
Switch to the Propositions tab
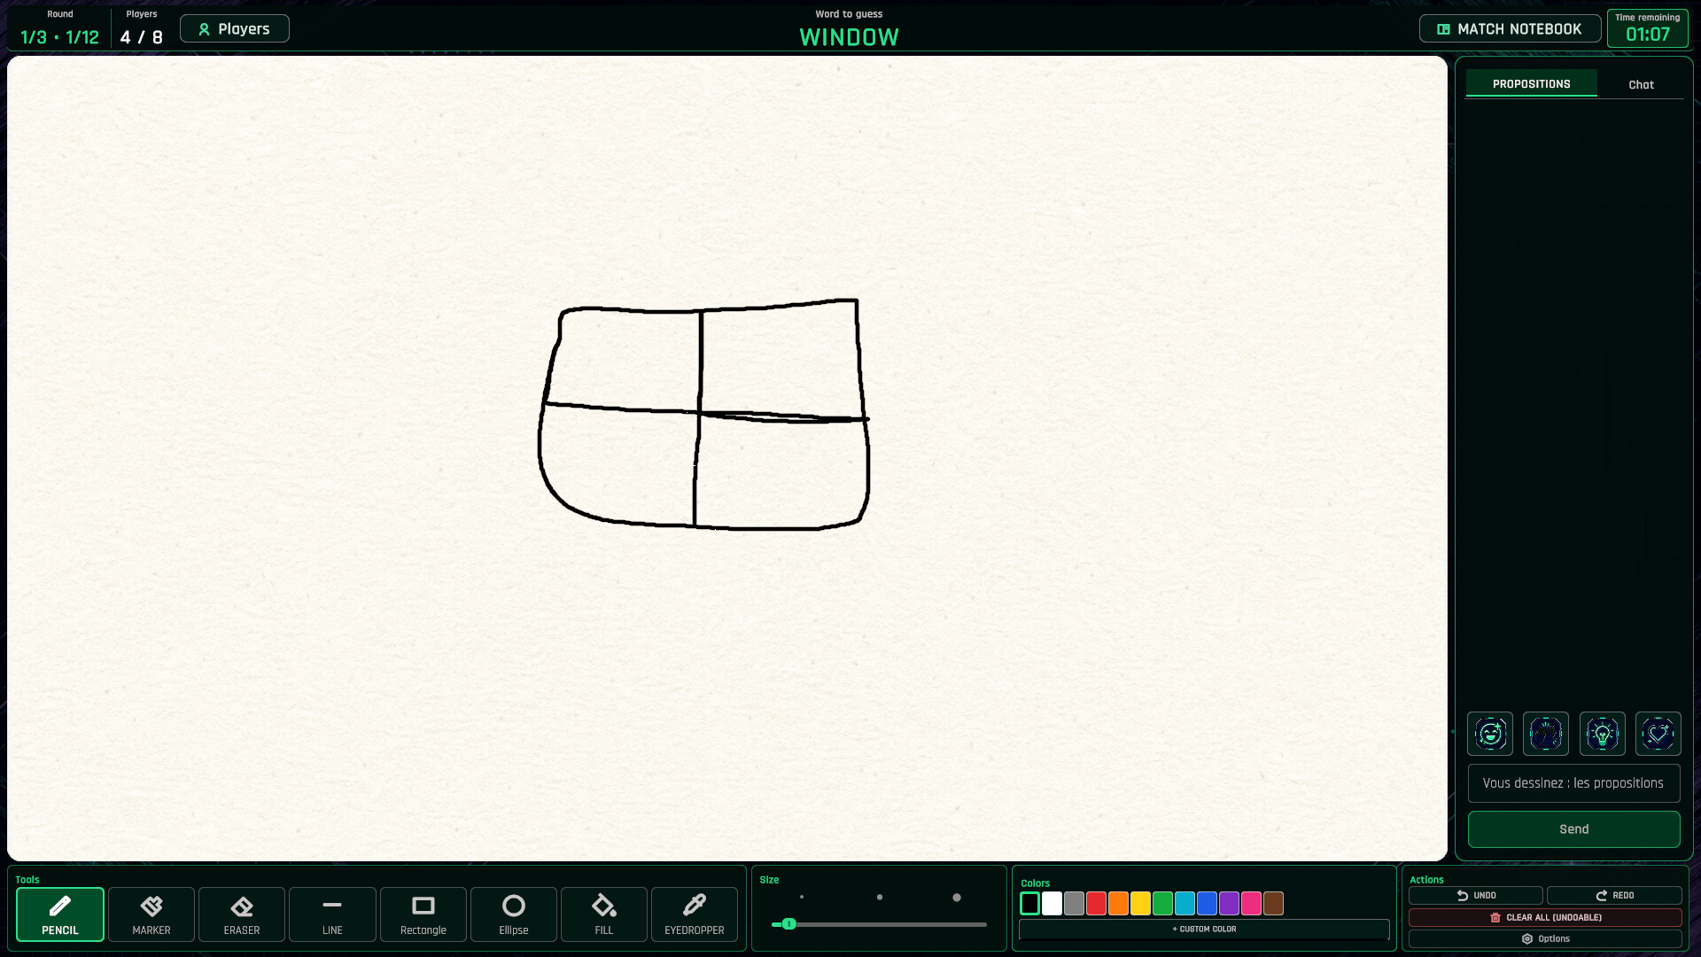pyautogui.click(x=1531, y=83)
